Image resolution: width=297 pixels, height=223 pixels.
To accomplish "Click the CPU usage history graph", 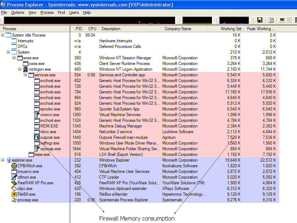I will 88,20.
